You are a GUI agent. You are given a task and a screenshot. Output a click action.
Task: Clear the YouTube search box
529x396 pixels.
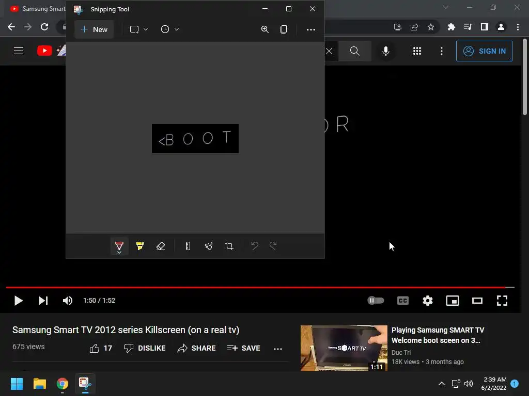(329, 51)
